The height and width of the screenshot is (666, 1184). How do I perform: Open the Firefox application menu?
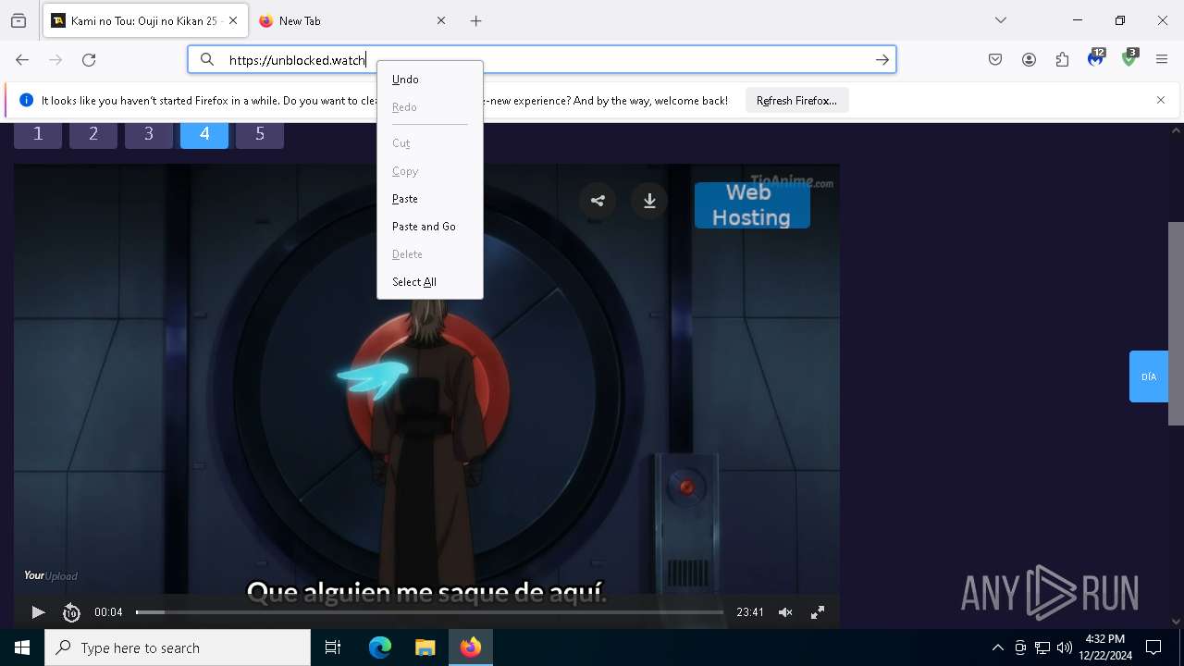click(1162, 59)
